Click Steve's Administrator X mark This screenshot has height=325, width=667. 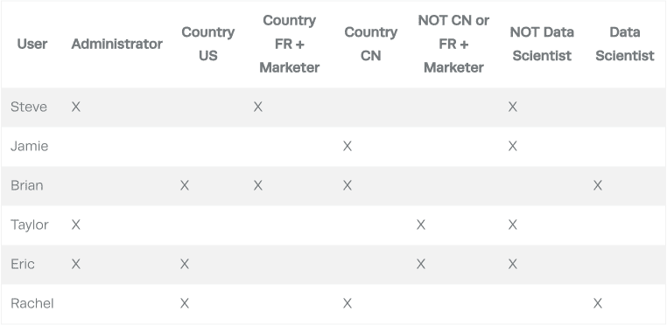tap(76, 107)
